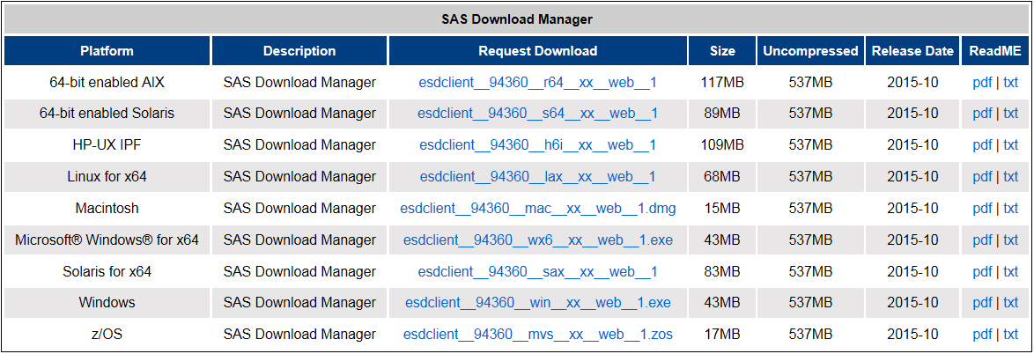Click the z/OS mvs .zos download link
This screenshot has height=354, width=1034.
coord(537,335)
